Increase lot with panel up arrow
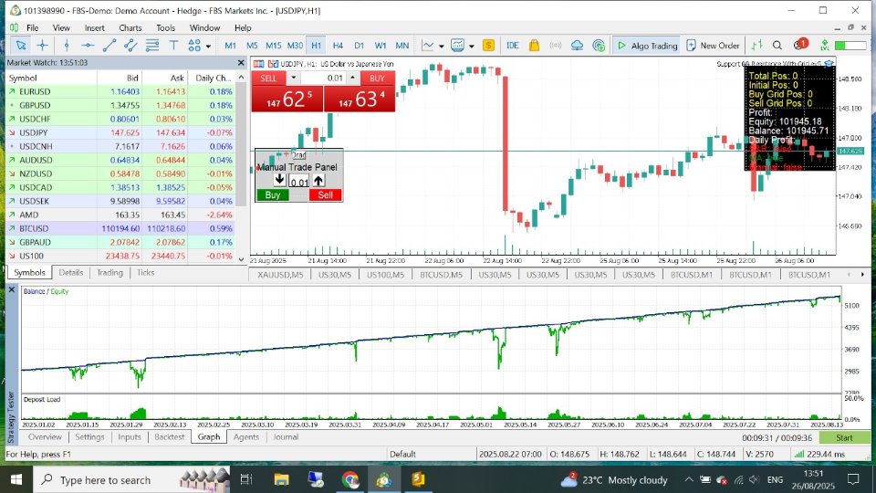Screen dimensions: 876x493 (318, 181)
